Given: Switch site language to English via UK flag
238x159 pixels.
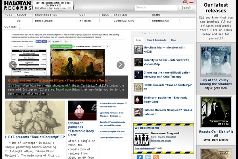Looking at the screenshot, I should pyautogui.click(x=185, y=2).
